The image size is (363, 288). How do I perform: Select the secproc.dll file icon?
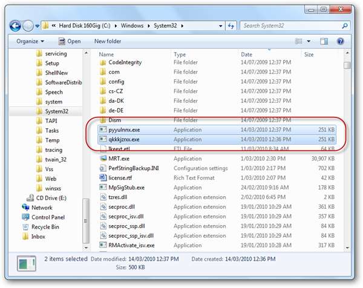(x=103, y=207)
